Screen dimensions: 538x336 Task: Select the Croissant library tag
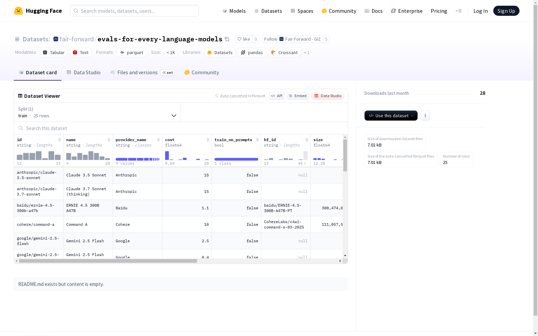(x=284, y=52)
